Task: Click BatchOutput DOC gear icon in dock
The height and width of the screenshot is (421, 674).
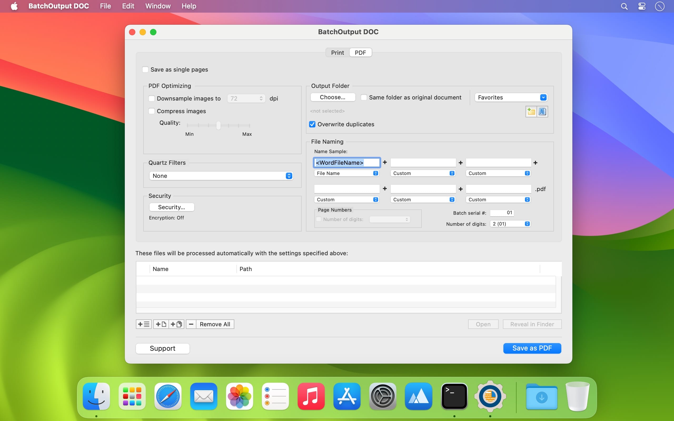Action: 490,396
